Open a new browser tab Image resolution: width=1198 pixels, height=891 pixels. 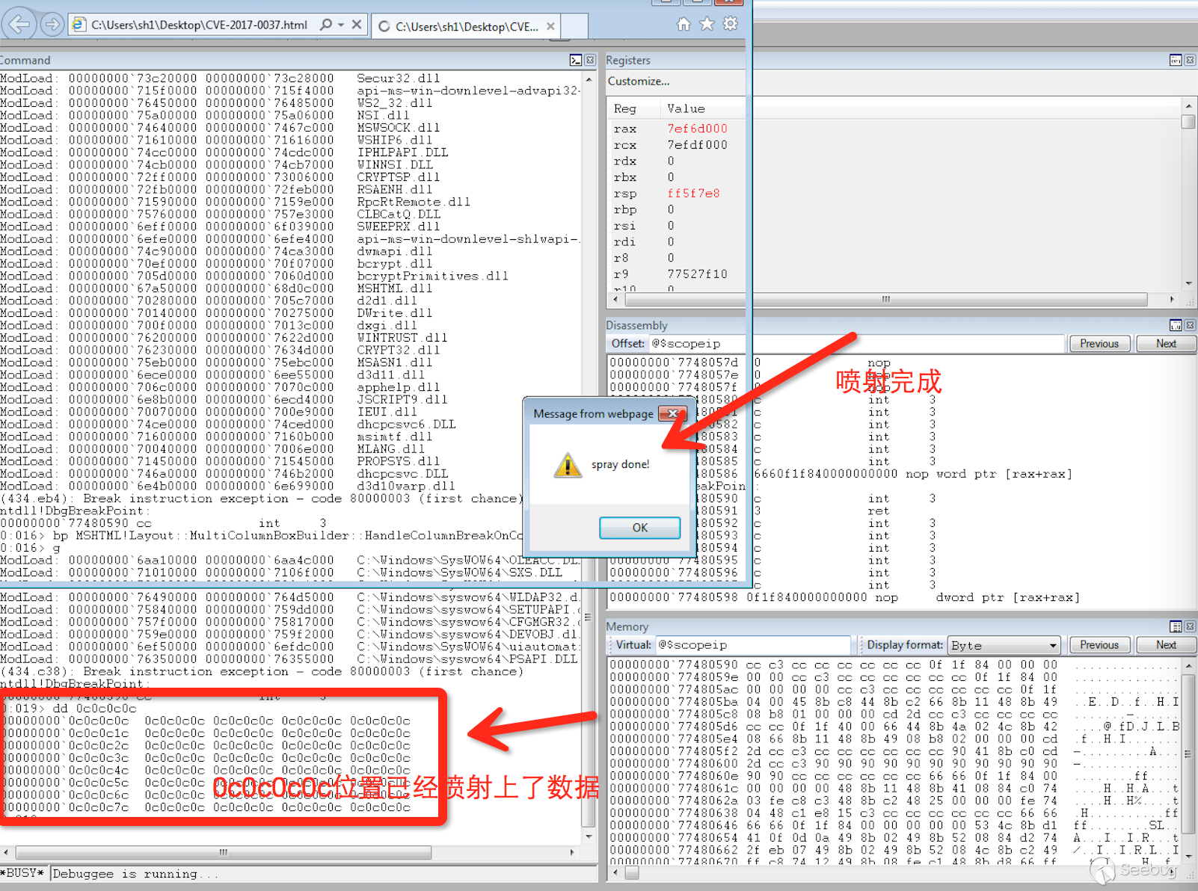coord(574,26)
